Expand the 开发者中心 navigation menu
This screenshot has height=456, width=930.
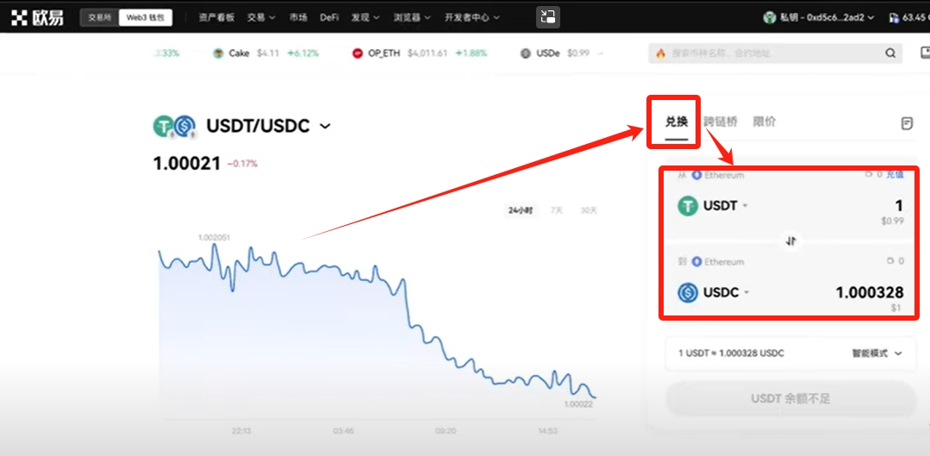472,18
